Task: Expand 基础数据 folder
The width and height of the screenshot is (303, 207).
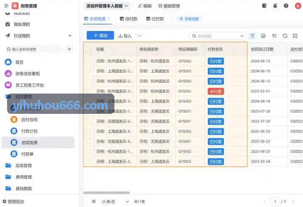Action: [x=19, y=188]
